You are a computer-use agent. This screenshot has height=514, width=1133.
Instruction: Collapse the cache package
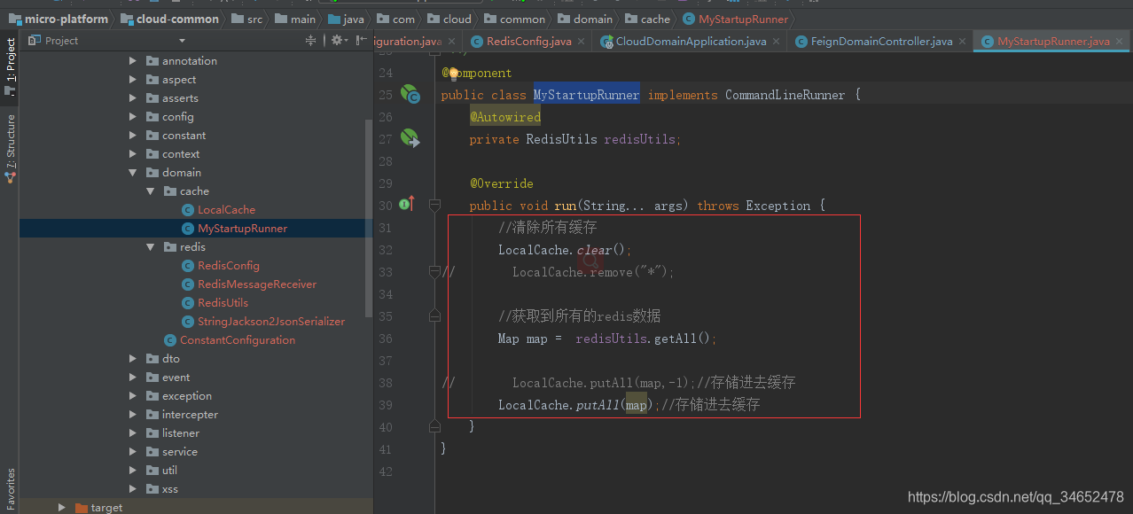click(x=151, y=191)
